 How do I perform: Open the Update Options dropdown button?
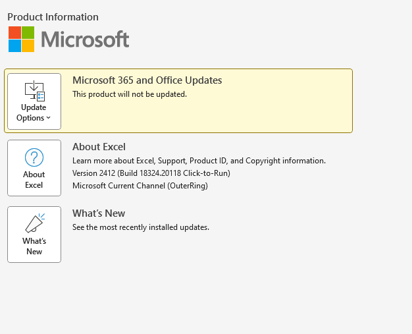(x=34, y=101)
